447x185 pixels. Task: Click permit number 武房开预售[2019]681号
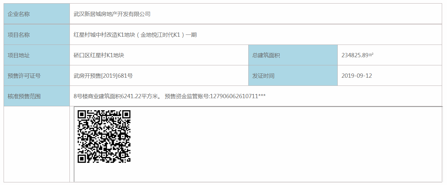click(x=103, y=76)
